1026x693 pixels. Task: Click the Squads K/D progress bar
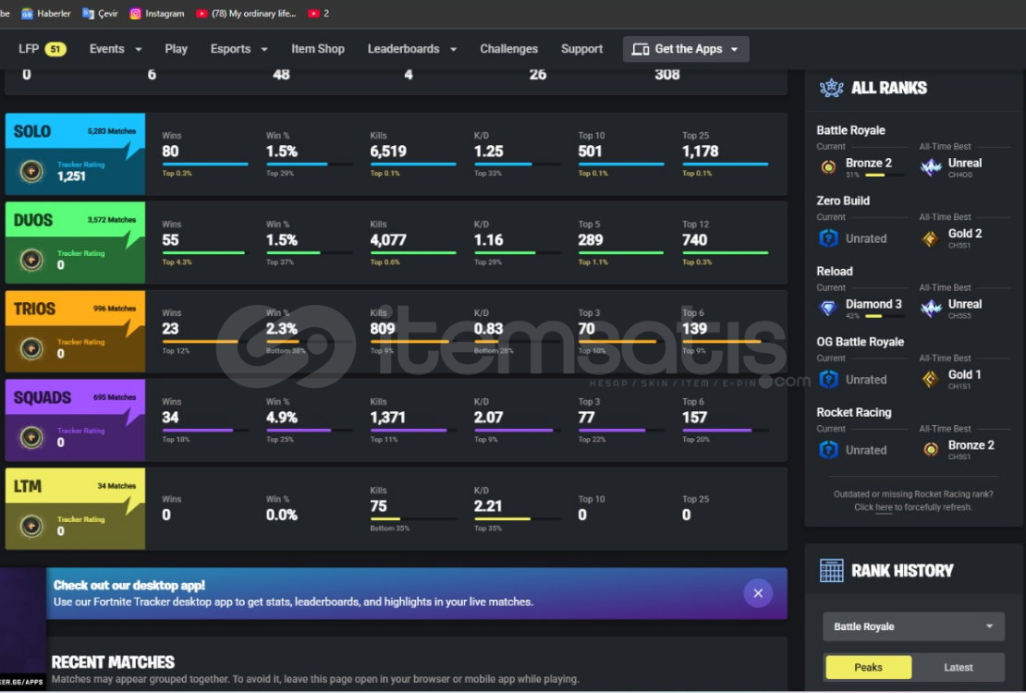click(x=517, y=430)
